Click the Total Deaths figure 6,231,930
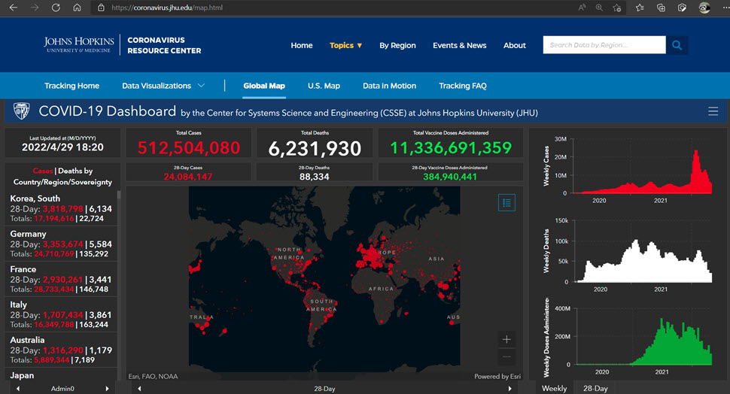The height and width of the screenshot is (394, 730). (315, 148)
